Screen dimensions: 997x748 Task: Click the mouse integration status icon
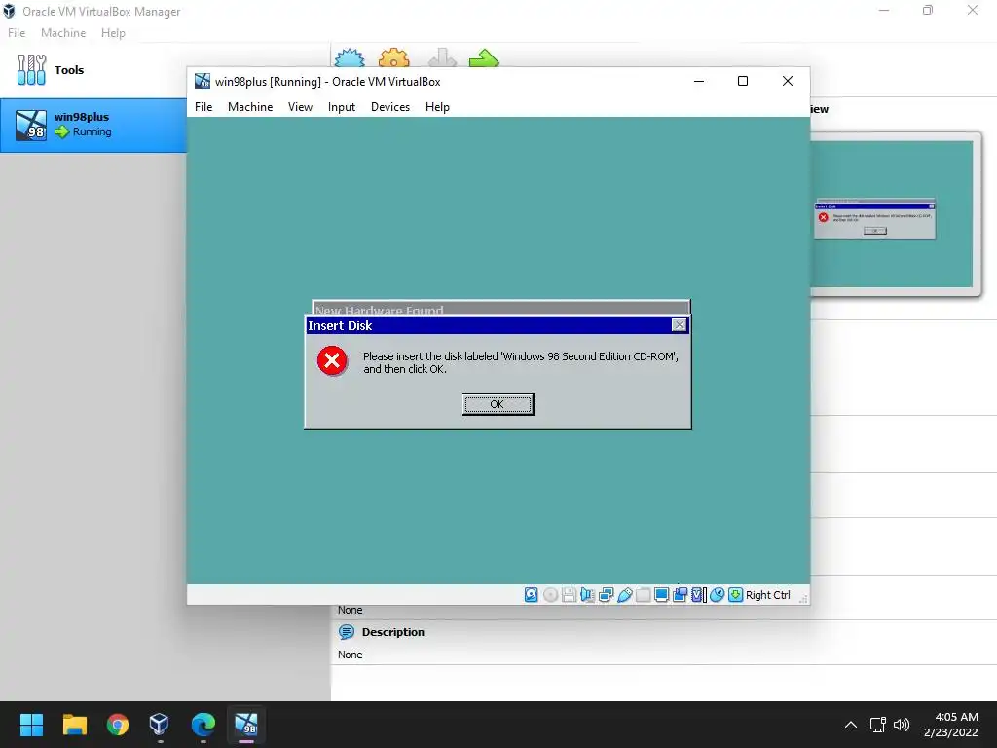click(x=717, y=595)
